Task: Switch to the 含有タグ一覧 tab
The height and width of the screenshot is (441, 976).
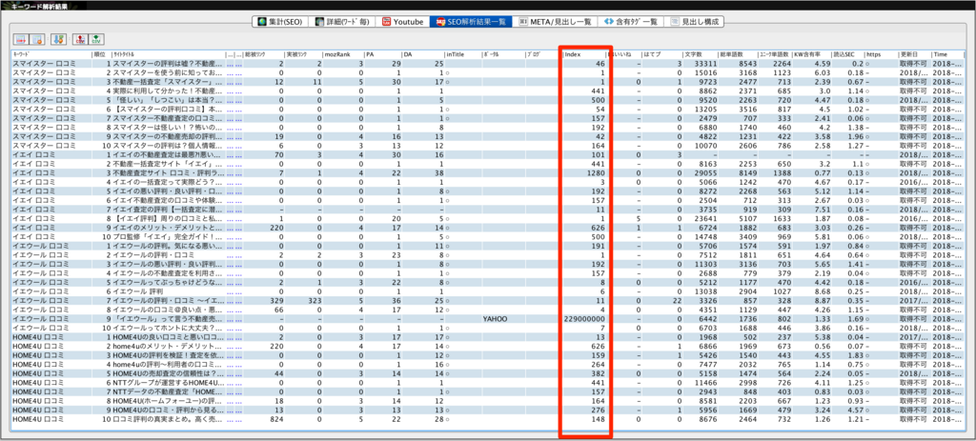Action: (631, 21)
